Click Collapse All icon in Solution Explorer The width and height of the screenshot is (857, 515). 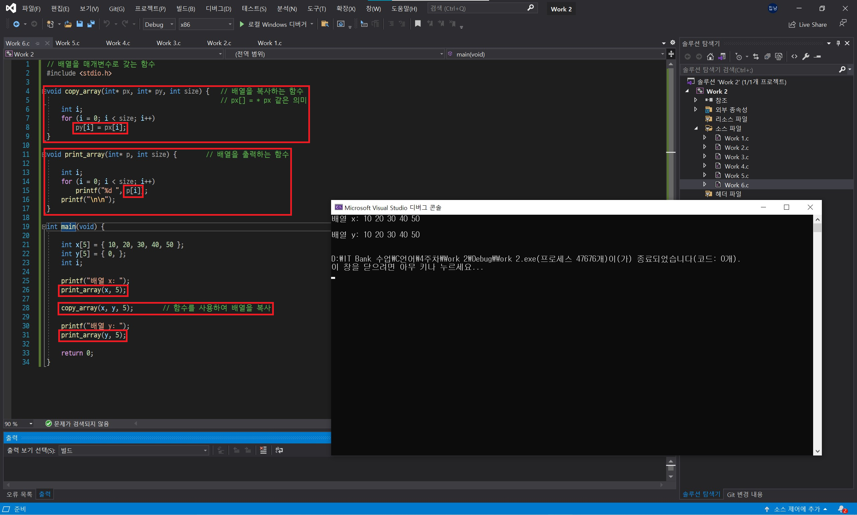point(767,56)
